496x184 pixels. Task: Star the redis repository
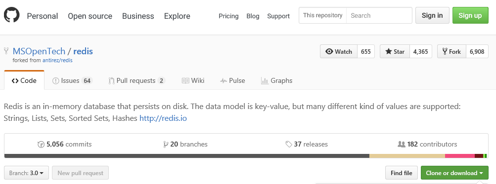click(x=395, y=51)
